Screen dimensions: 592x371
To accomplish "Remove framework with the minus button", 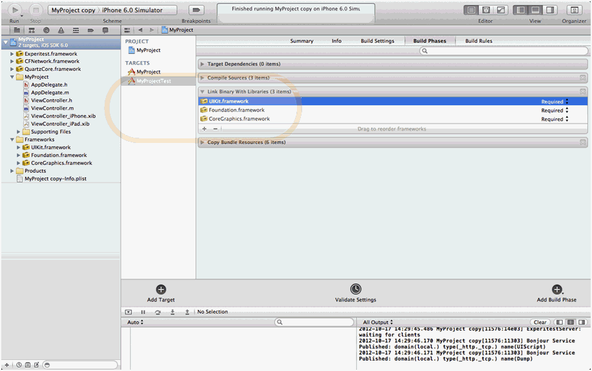I will click(215, 129).
